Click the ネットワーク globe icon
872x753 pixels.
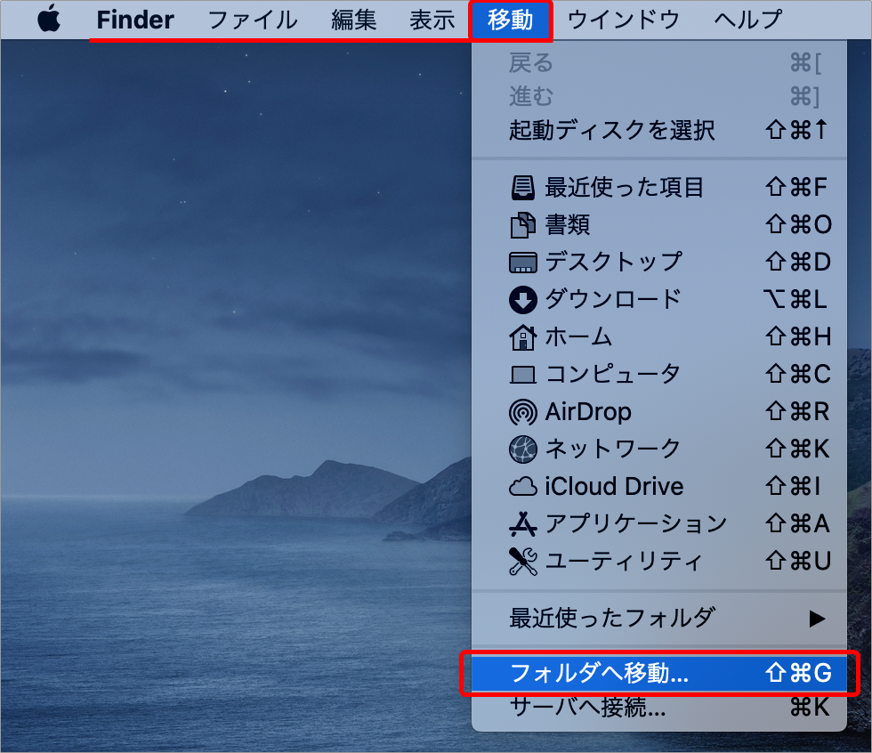523,449
